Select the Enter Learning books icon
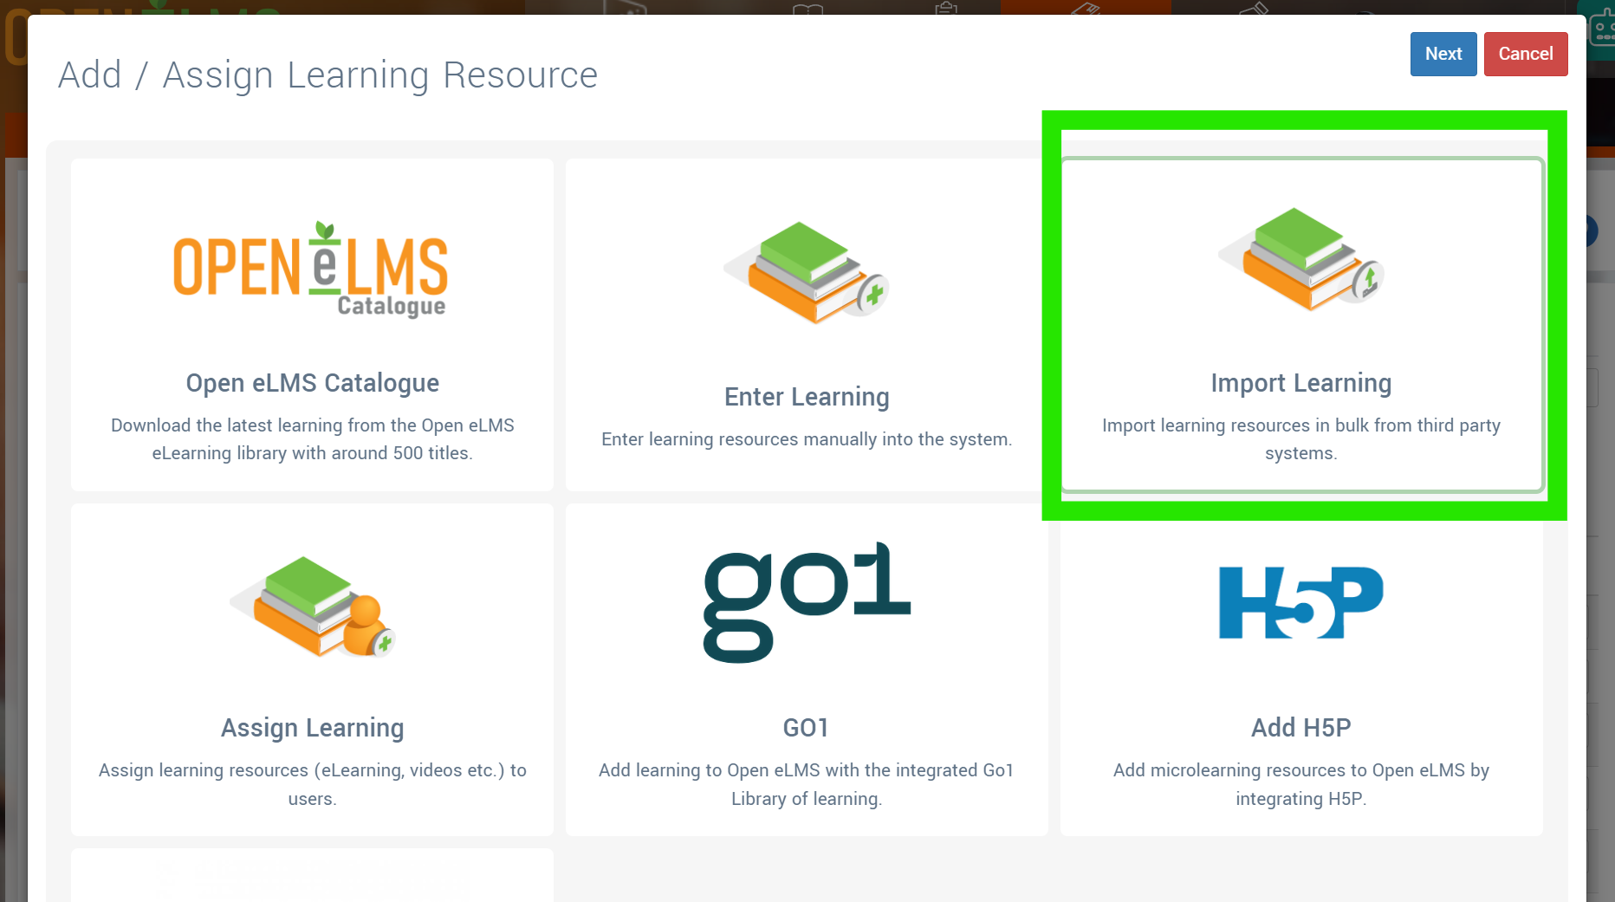Viewport: 1615px width, 902px height. coord(807,273)
